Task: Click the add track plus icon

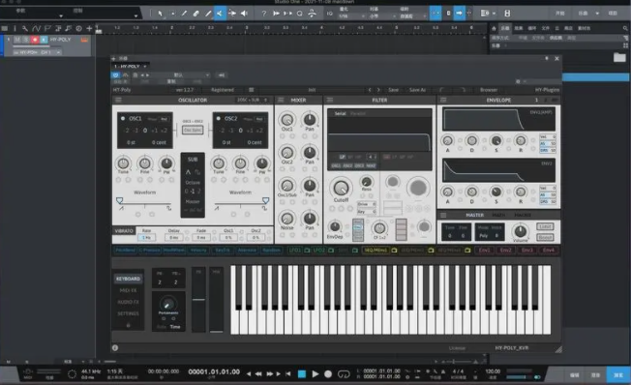Action: [89, 29]
